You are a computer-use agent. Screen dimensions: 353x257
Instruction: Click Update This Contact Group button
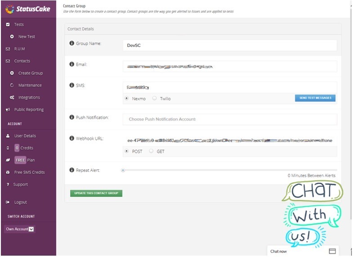(x=96, y=193)
